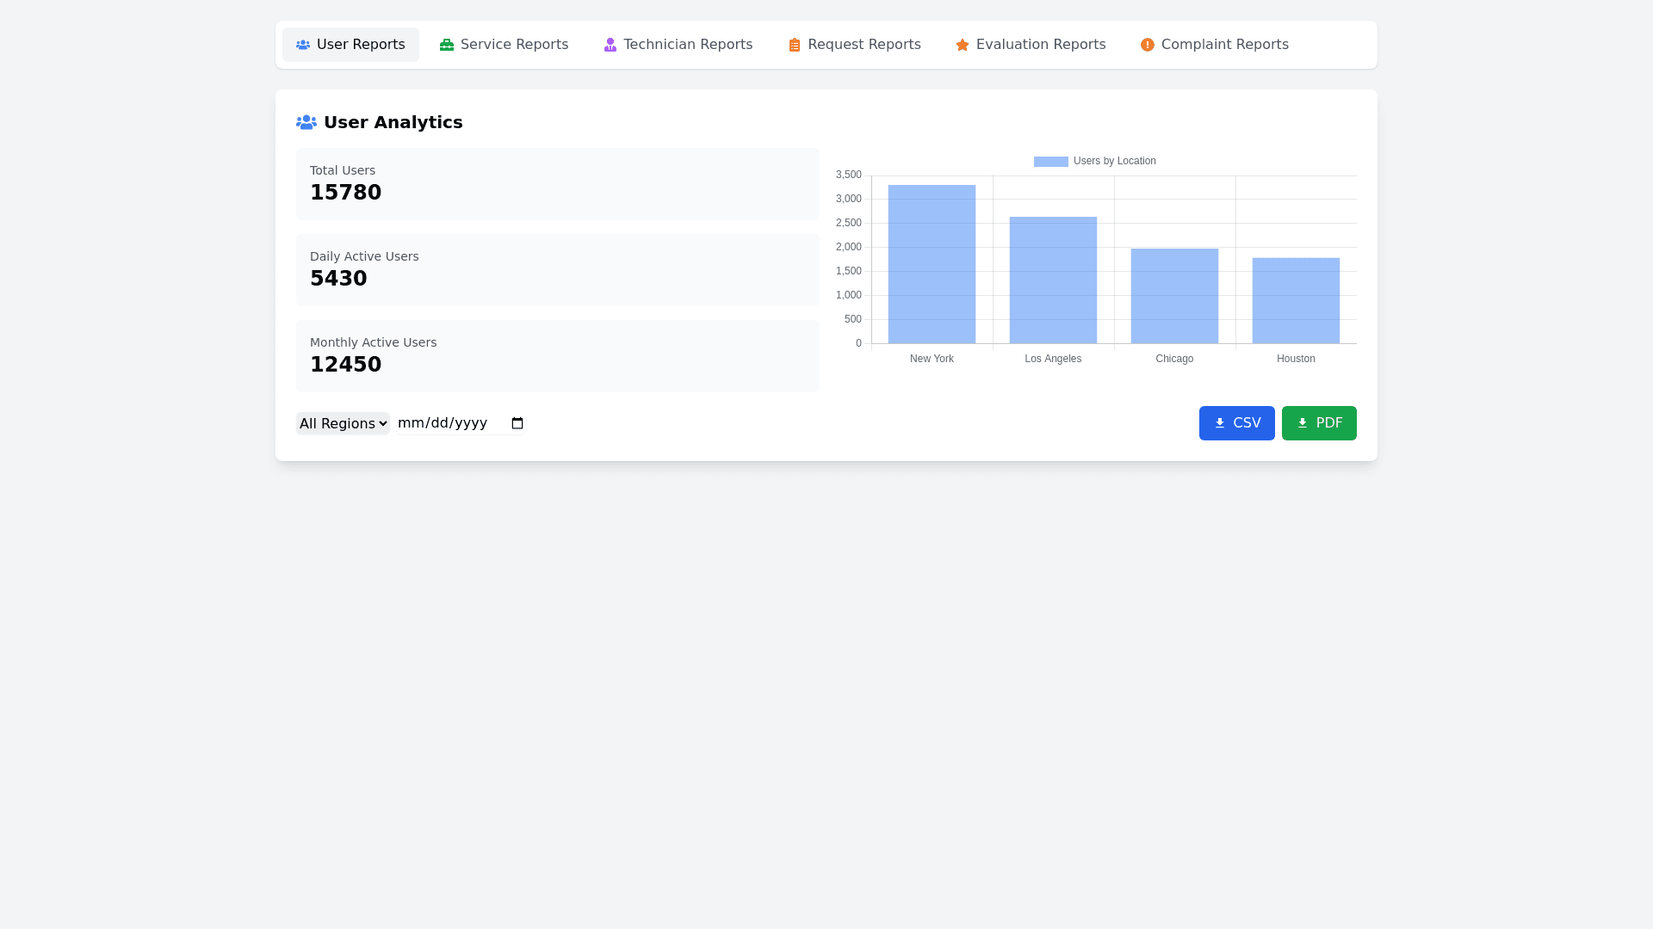Image resolution: width=1653 pixels, height=929 pixels.
Task: Open the calendar picker in date field
Action: [517, 423]
